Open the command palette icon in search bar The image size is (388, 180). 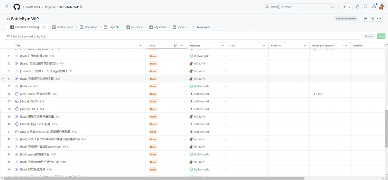[332, 7]
